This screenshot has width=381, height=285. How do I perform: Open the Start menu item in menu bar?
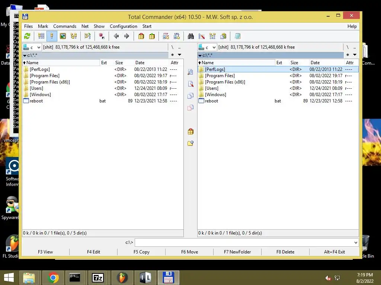tap(147, 26)
